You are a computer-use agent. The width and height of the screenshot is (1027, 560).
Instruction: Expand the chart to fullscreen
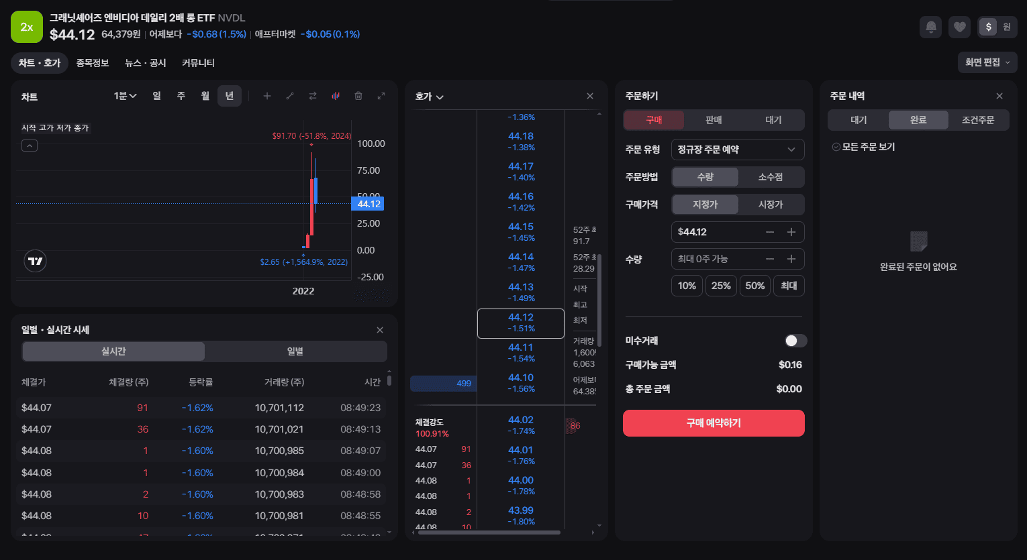point(381,96)
